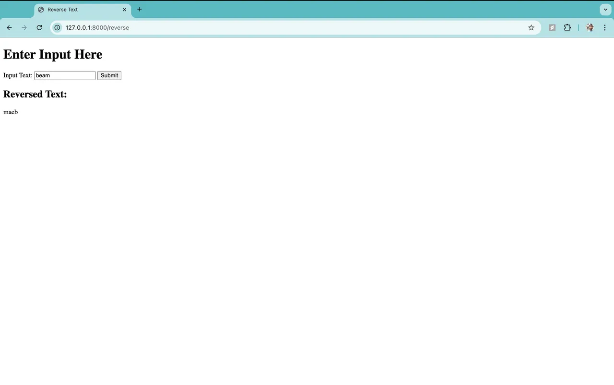Screen dimensions: 614x385
Task: Reload the page with the refresh icon
Action: [x=39, y=28]
